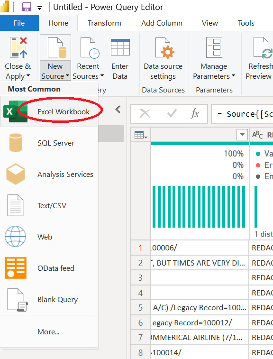
Task: Click the teal column distribution chart
Action: point(199,207)
